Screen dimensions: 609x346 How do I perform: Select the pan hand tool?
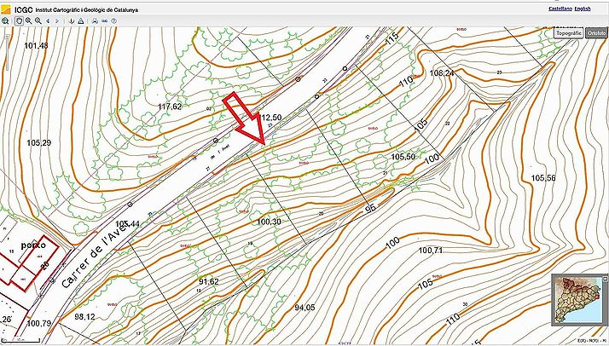click(19, 21)
